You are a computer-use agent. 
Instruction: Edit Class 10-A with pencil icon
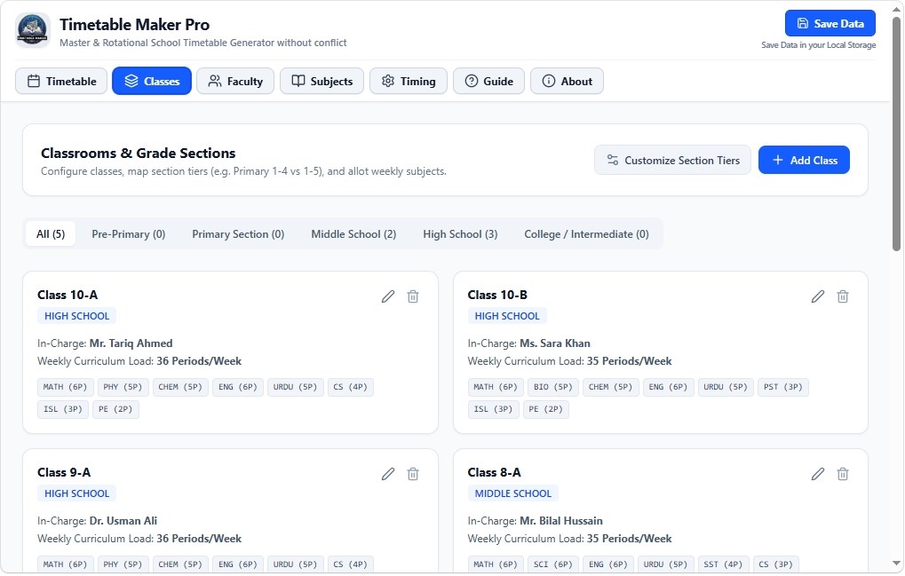tap(388, 296)
